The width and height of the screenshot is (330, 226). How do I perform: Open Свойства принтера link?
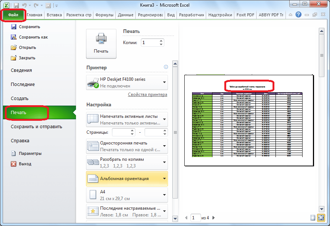[x=147, y=94]
